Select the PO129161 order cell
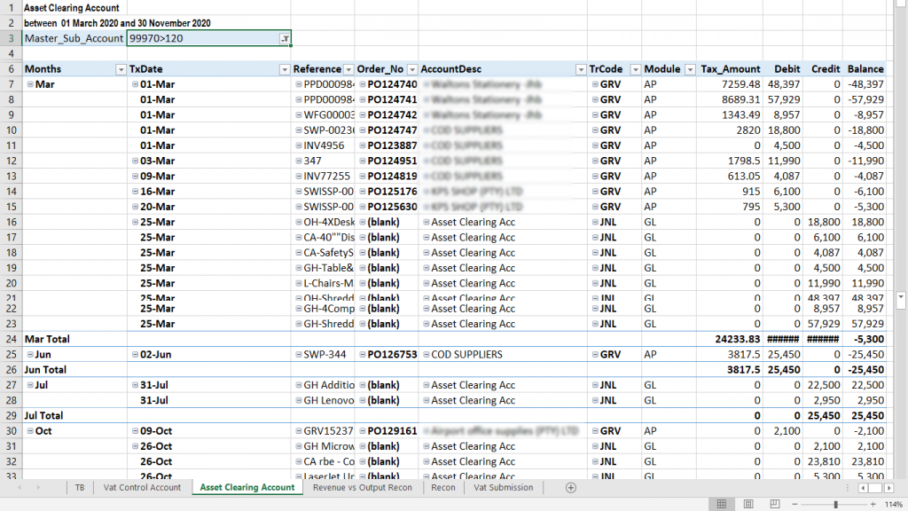The image size is (908, 511). click(x=392, y=431)
